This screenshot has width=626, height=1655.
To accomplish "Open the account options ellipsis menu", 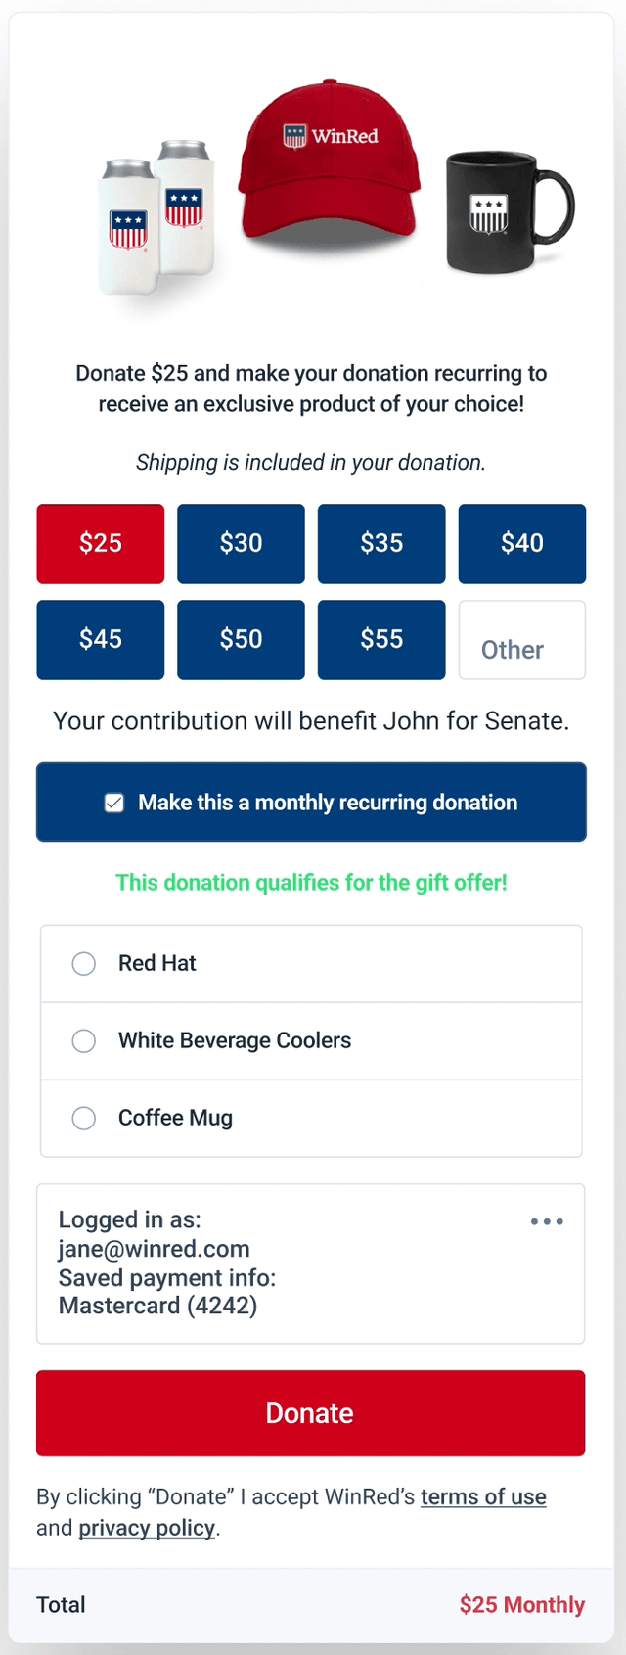I will [x=547, y=1220].
